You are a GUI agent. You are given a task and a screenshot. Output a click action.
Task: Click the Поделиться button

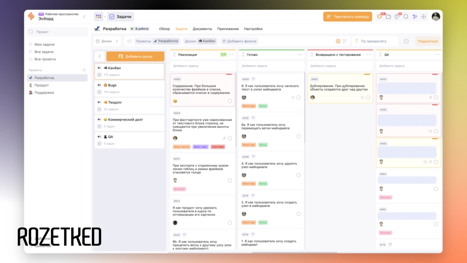(428, 41)
